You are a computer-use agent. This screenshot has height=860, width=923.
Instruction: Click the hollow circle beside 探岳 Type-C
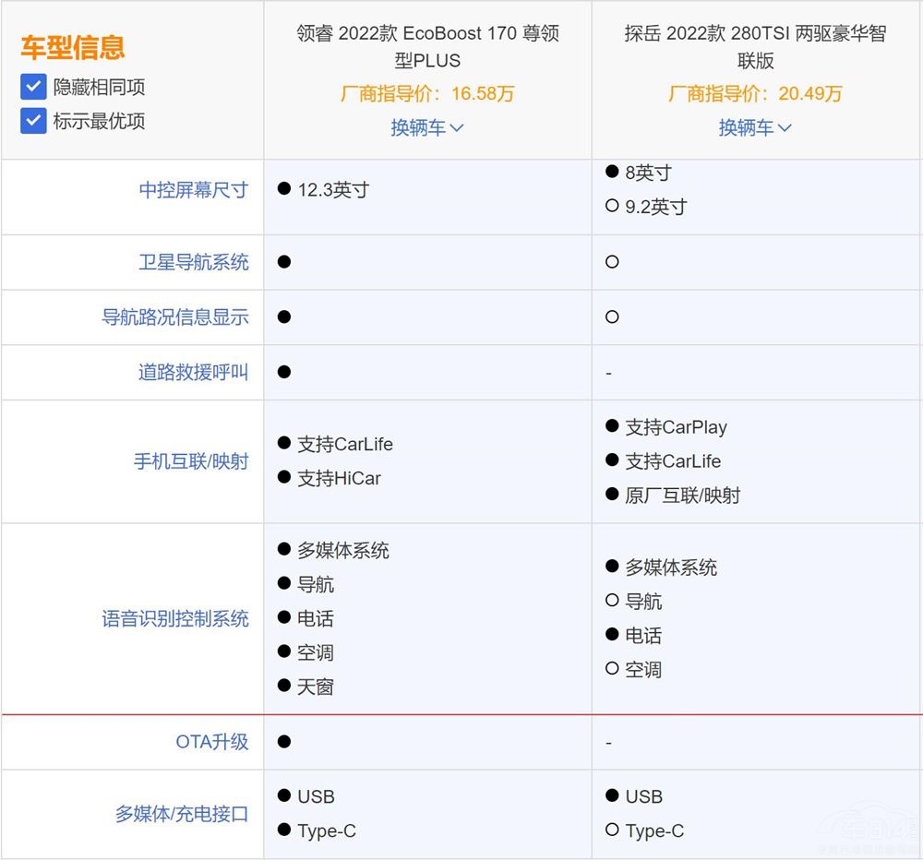tap(612, 830)
